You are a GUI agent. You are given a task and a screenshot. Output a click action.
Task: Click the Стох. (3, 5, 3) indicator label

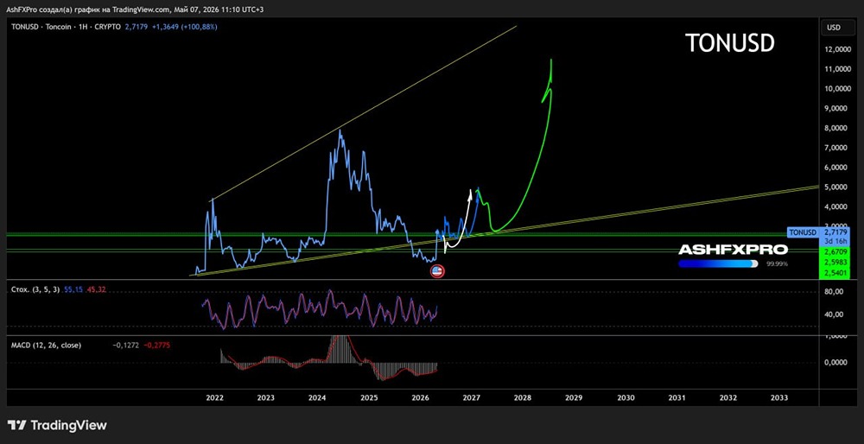[x=34, y=289]
